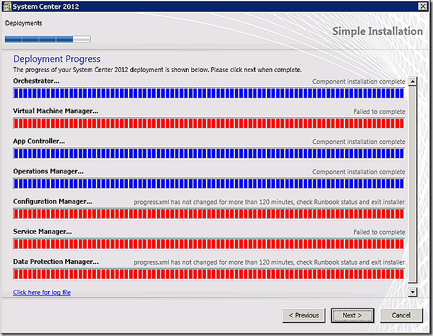Click Operations Manager's 'Component installation complete' status

(x=359, y=172)
